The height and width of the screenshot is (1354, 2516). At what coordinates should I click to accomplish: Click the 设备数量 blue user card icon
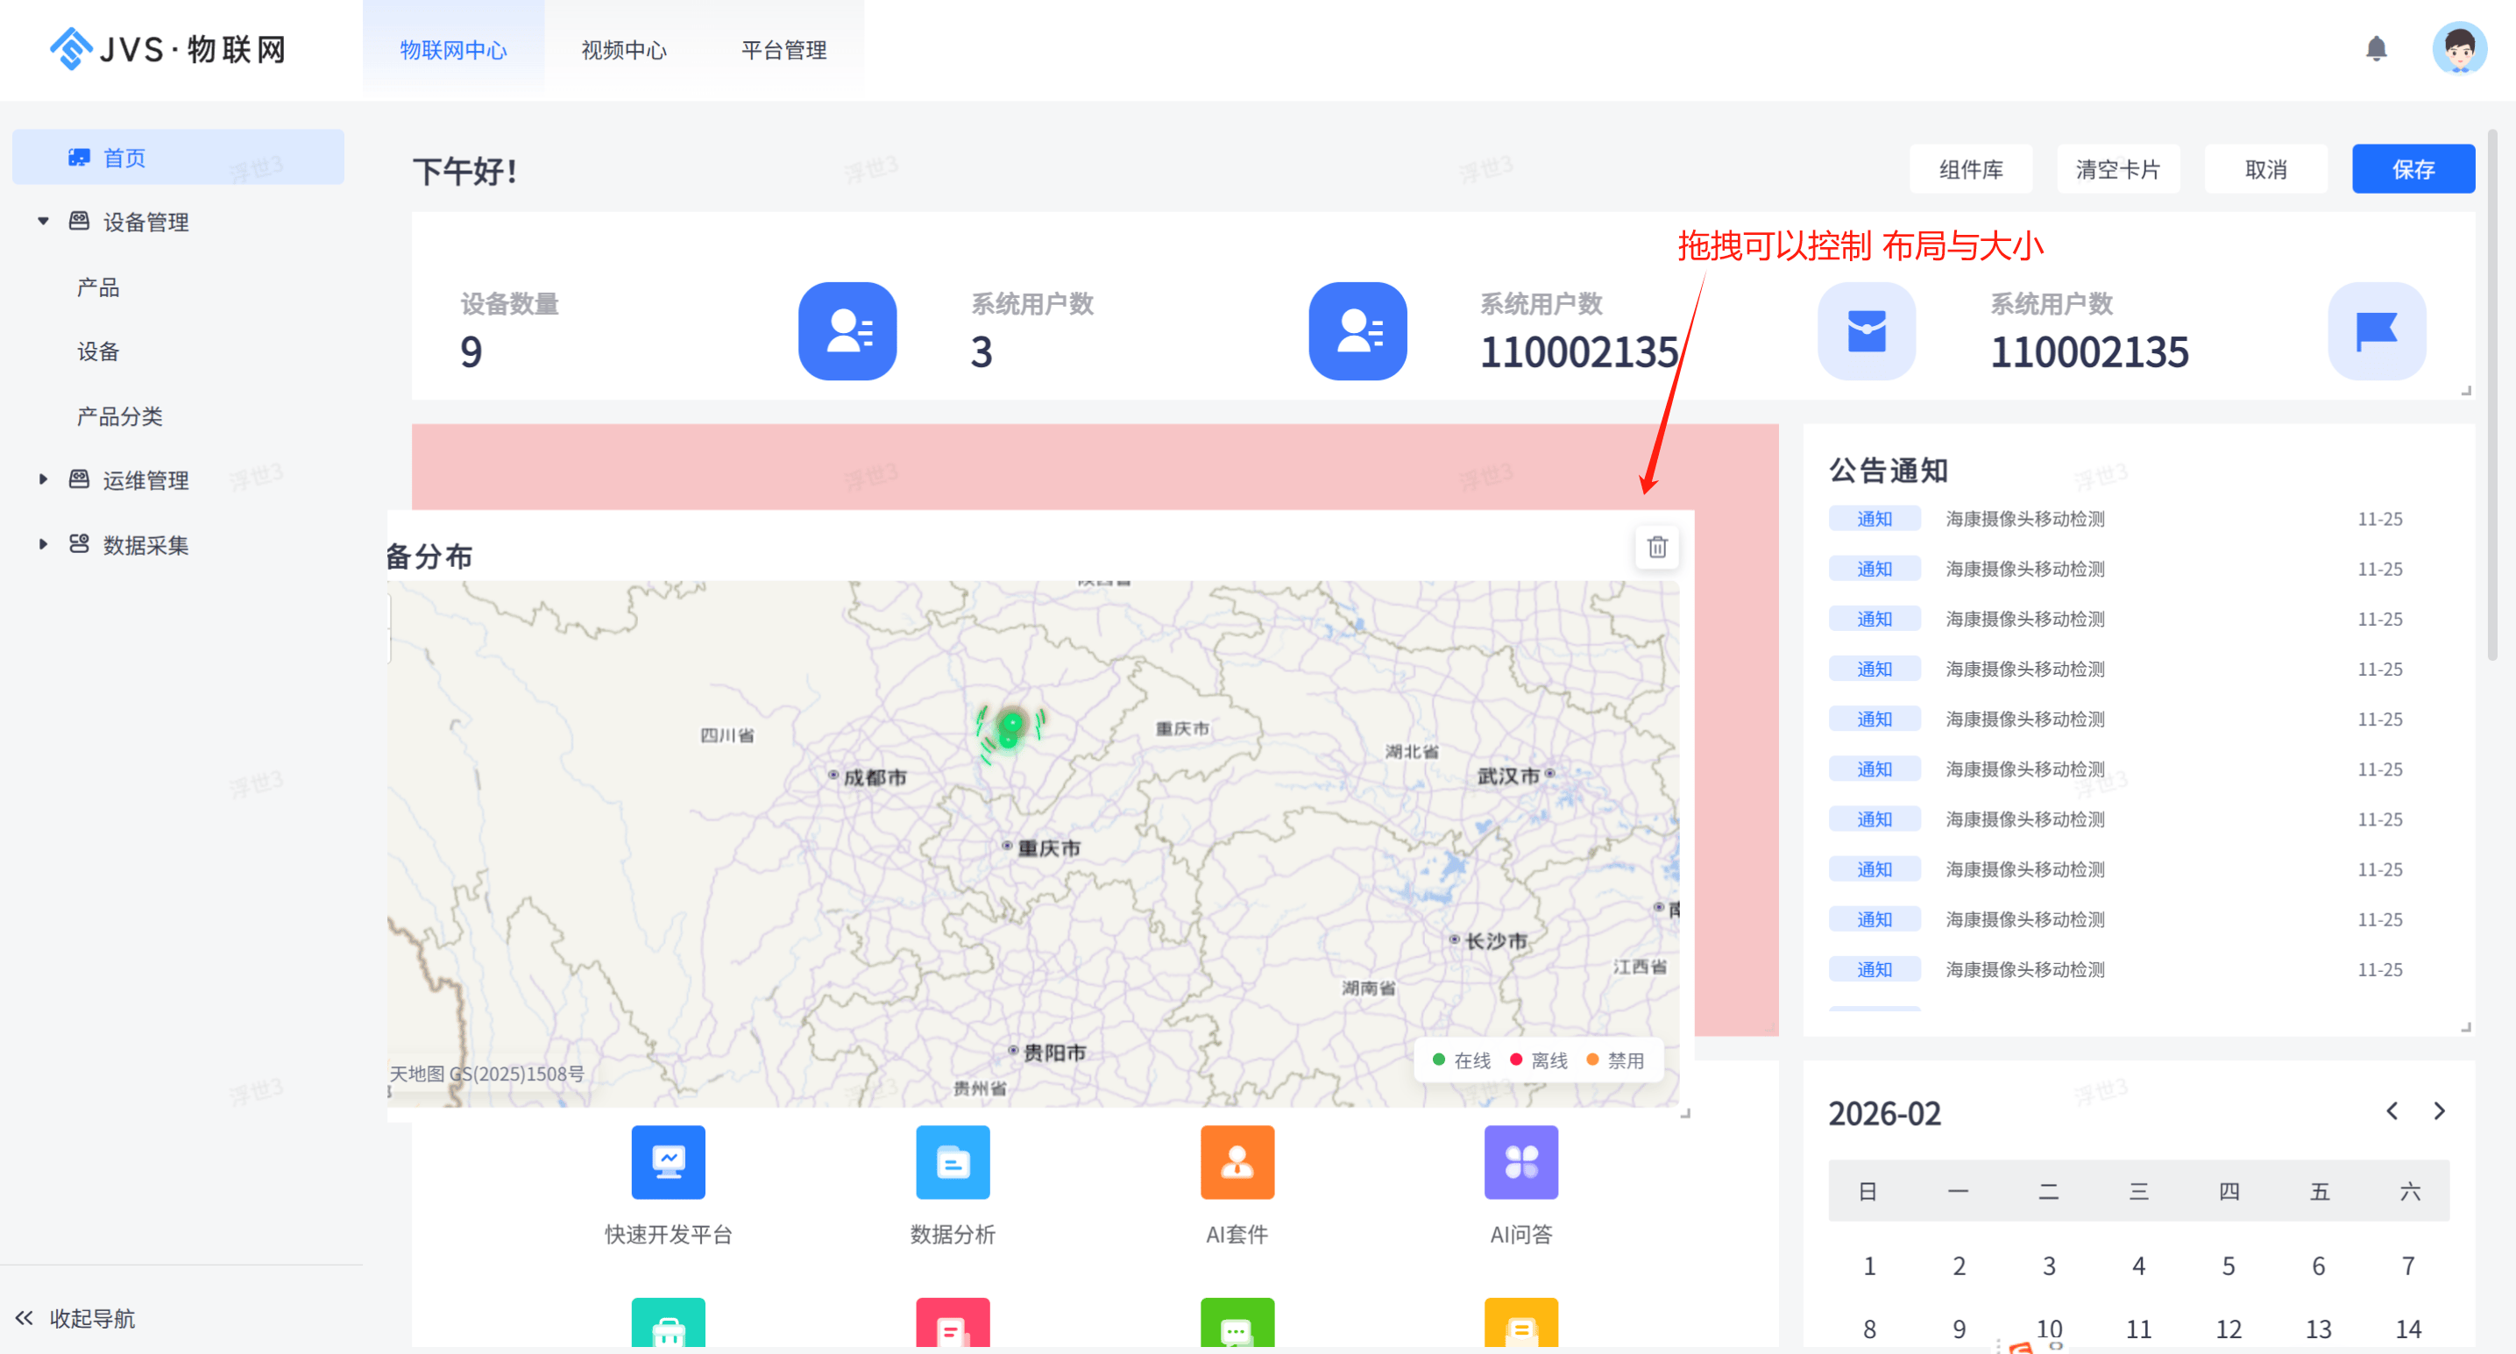847,331
